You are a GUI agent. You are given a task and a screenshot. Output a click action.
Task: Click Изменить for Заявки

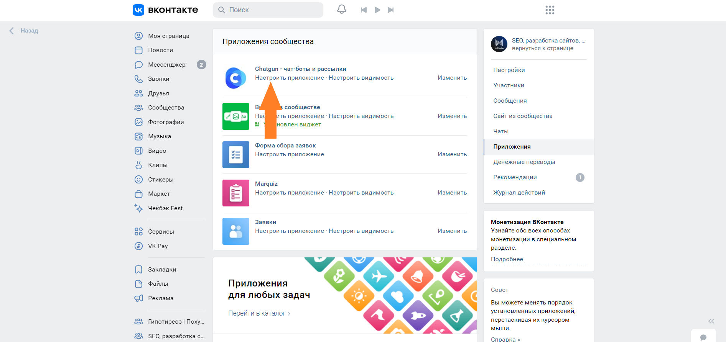[452, 231]
